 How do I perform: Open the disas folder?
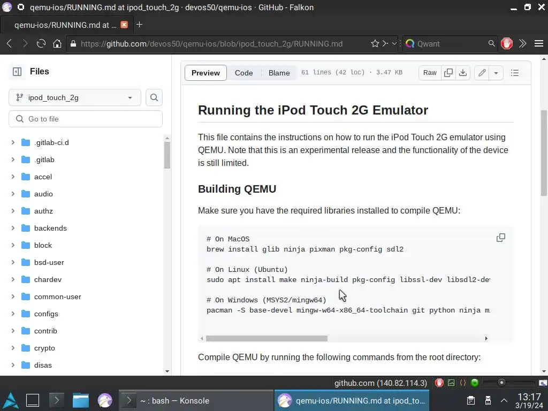pos(43,365)
